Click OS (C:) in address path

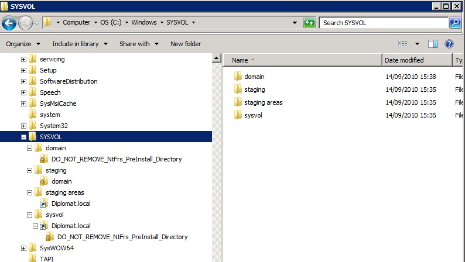pyautogui.click(x=111, y=22)
